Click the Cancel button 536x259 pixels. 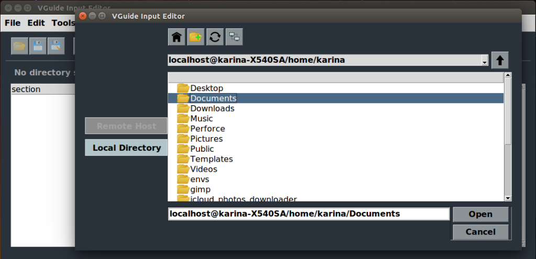tap(481, 232)
